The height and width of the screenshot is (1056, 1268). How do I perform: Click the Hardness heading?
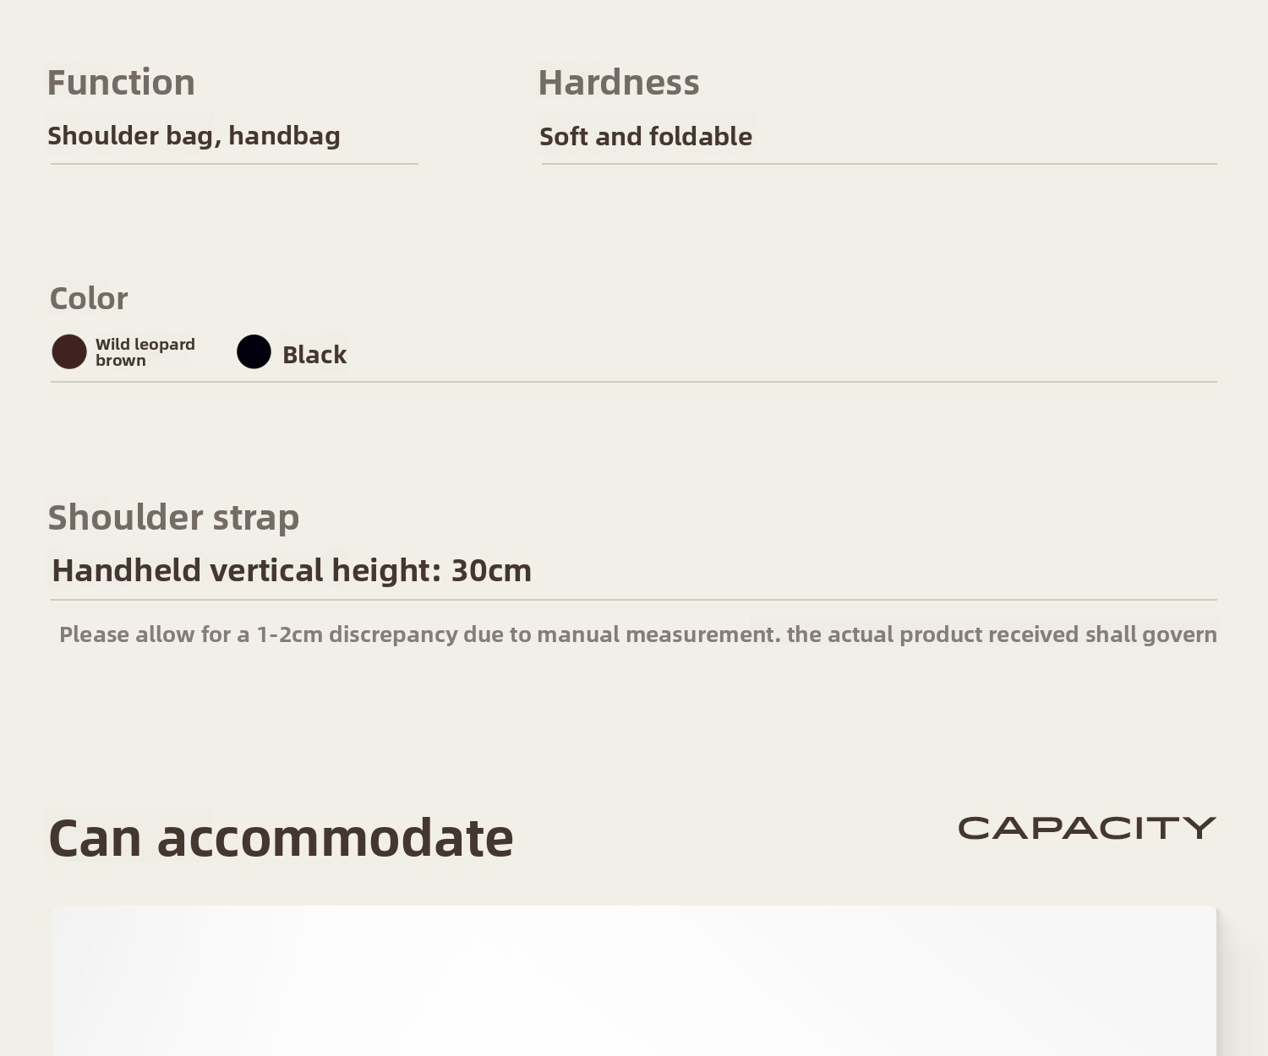coord(618,83)
